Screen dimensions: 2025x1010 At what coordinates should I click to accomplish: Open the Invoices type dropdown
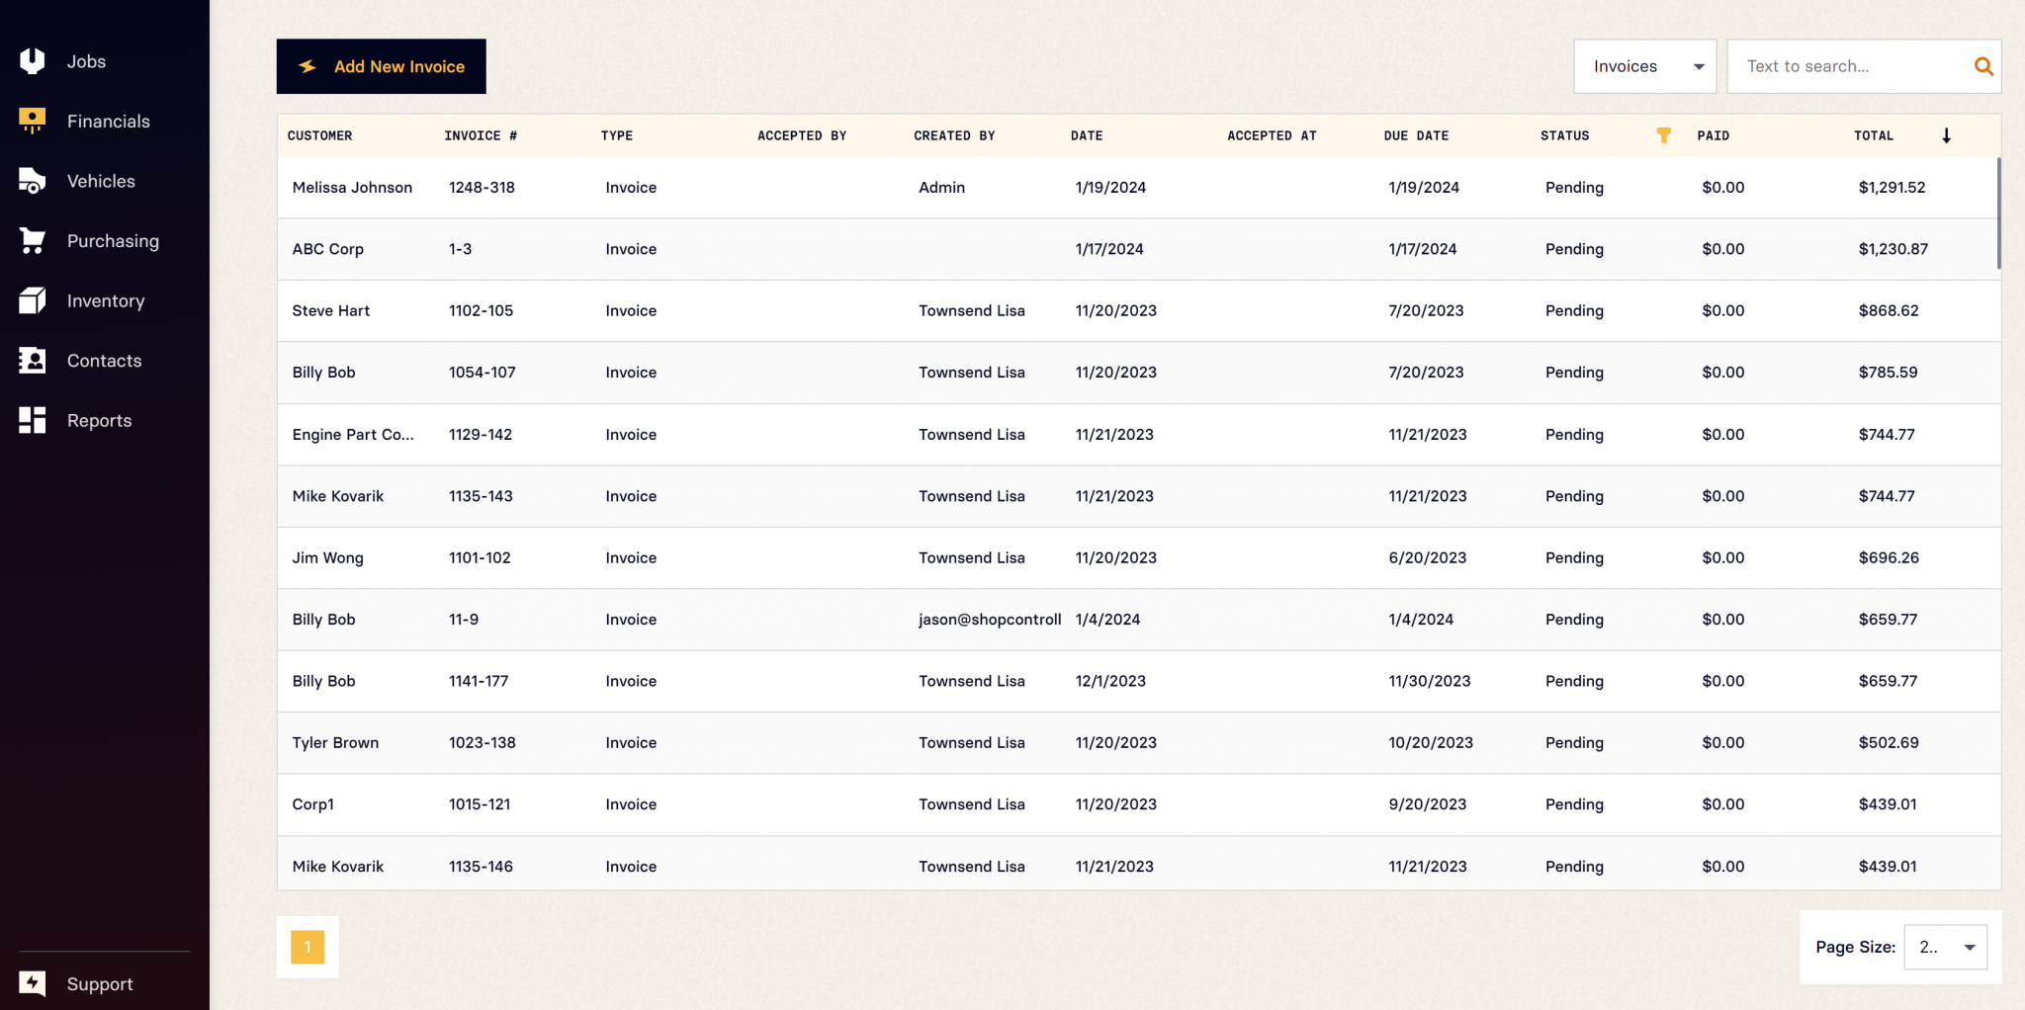[1642, 66]
